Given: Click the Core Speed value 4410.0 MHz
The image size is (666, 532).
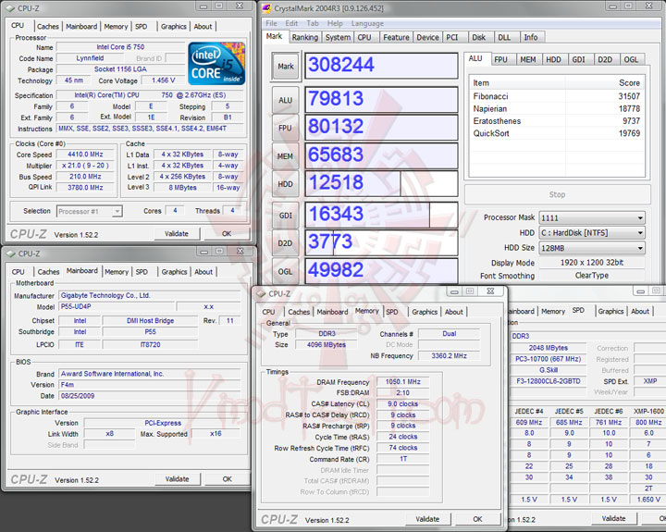Looking at the screenshot, I should (85, 155).
